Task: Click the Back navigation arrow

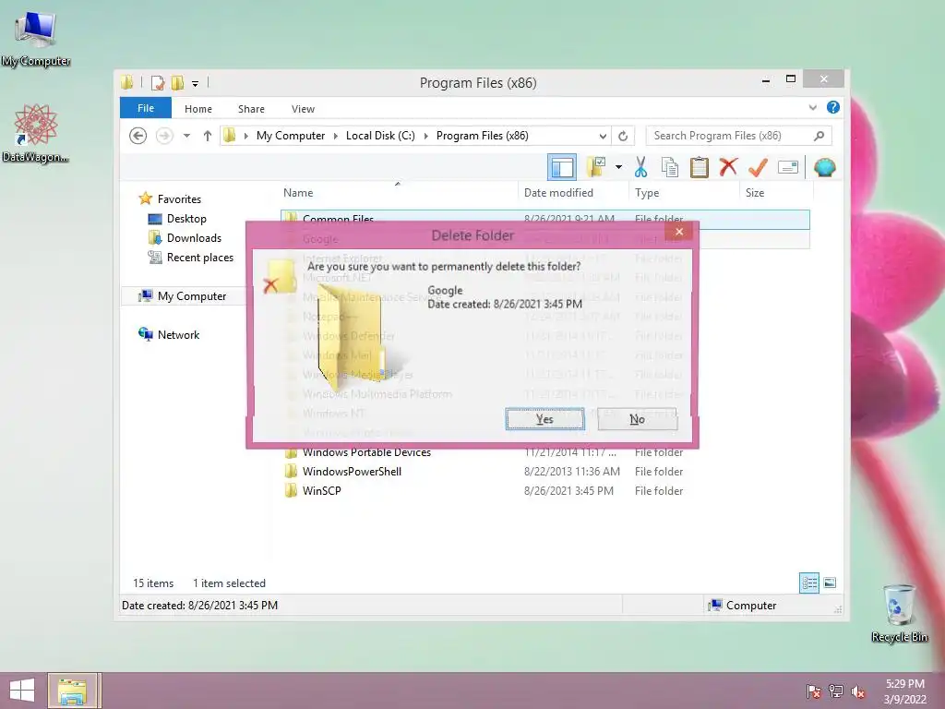Action: 138,136
